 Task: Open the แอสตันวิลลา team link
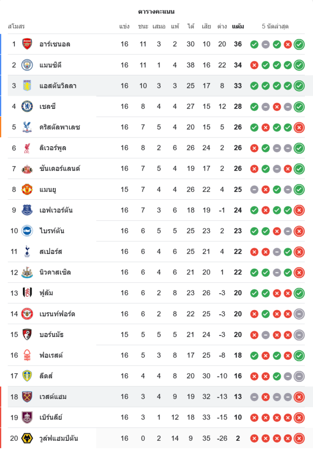pyautogui.click(x=58, y=86)
